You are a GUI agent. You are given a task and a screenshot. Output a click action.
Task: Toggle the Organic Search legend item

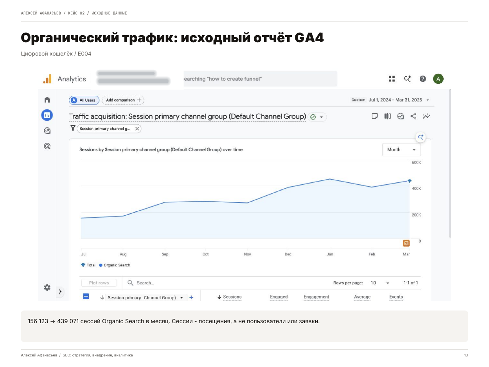[115, 265]
